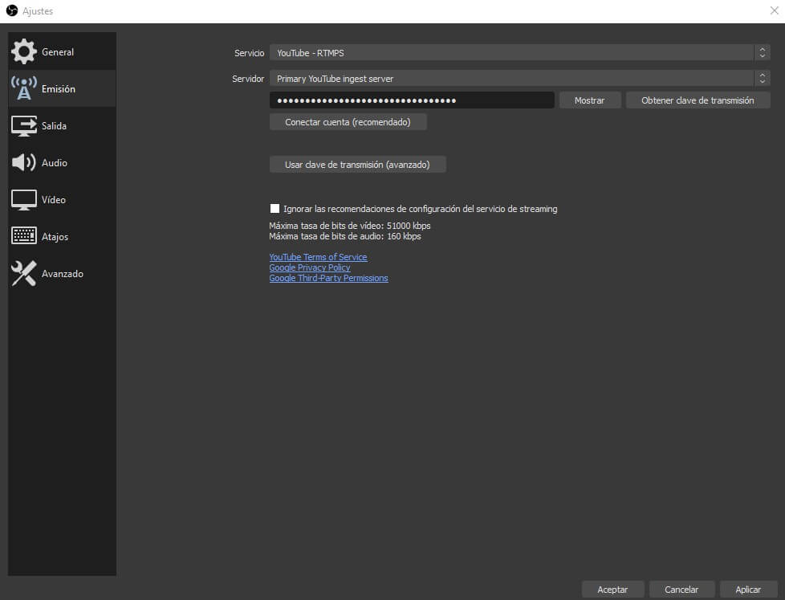Click the OBS logo in the title bar

11,10
